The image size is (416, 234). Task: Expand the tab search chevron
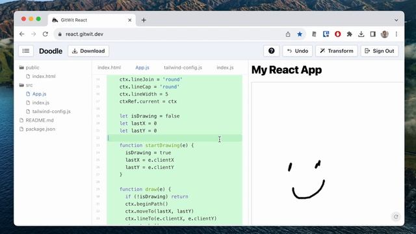coord(396,20)
